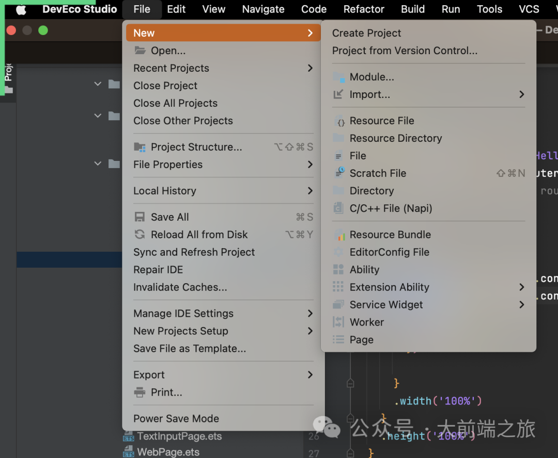
Task: Click the Module icon in New submenu
Action: pos(338,77)
